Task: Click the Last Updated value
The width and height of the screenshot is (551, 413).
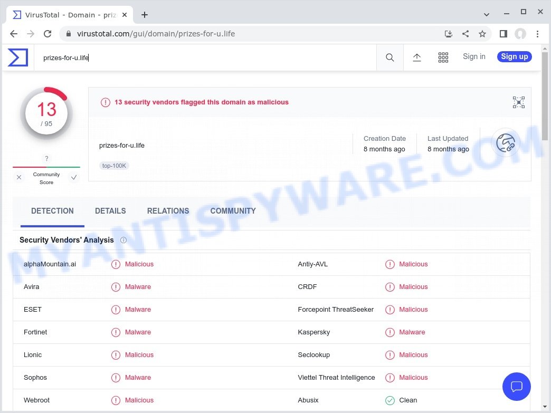Action: (448, 149)
